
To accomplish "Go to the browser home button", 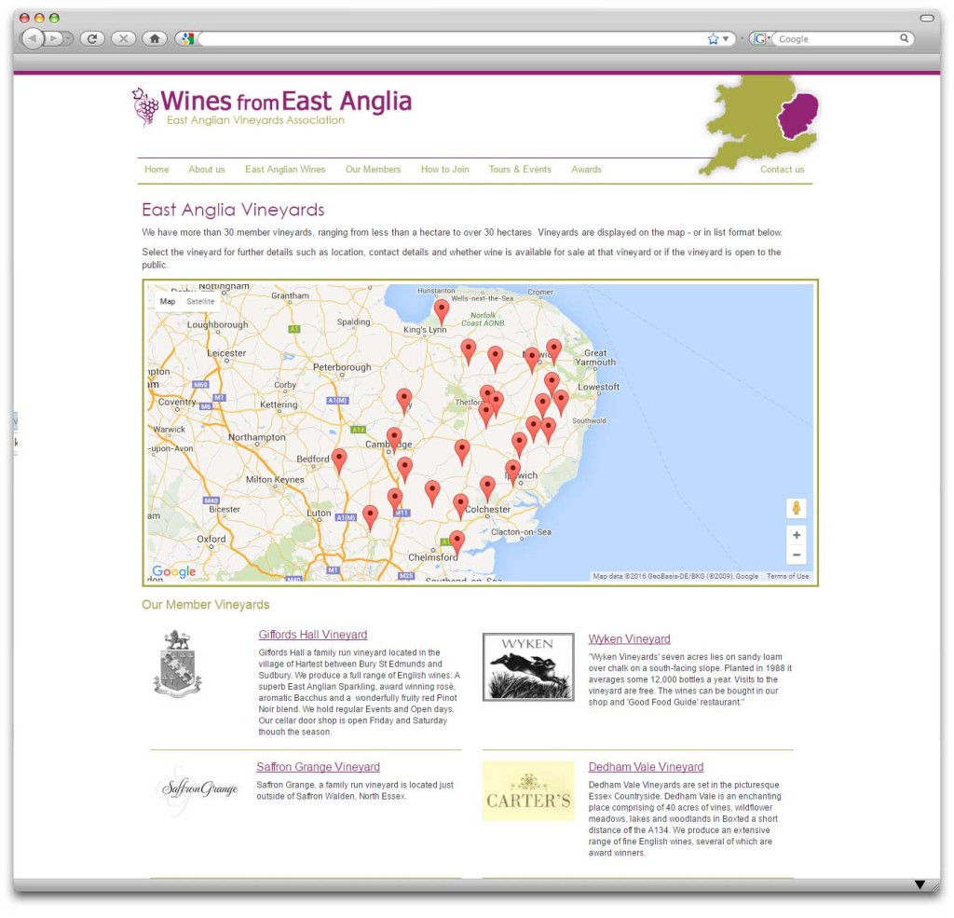I will click(x=155, y=38).
